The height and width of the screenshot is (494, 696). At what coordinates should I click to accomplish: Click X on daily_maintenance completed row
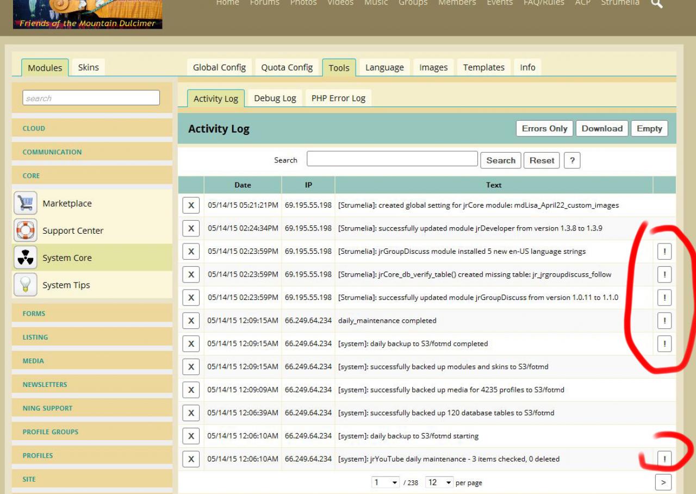pyautogui.click(x=191, y=321)
